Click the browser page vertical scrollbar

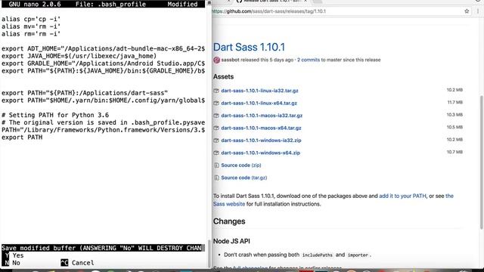click(x=481, y=162)
